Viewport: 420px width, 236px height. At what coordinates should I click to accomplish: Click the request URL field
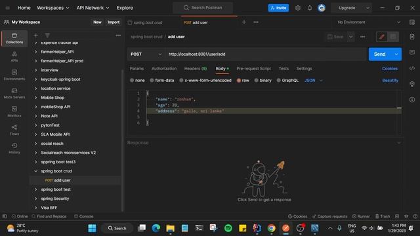(266, 54)
